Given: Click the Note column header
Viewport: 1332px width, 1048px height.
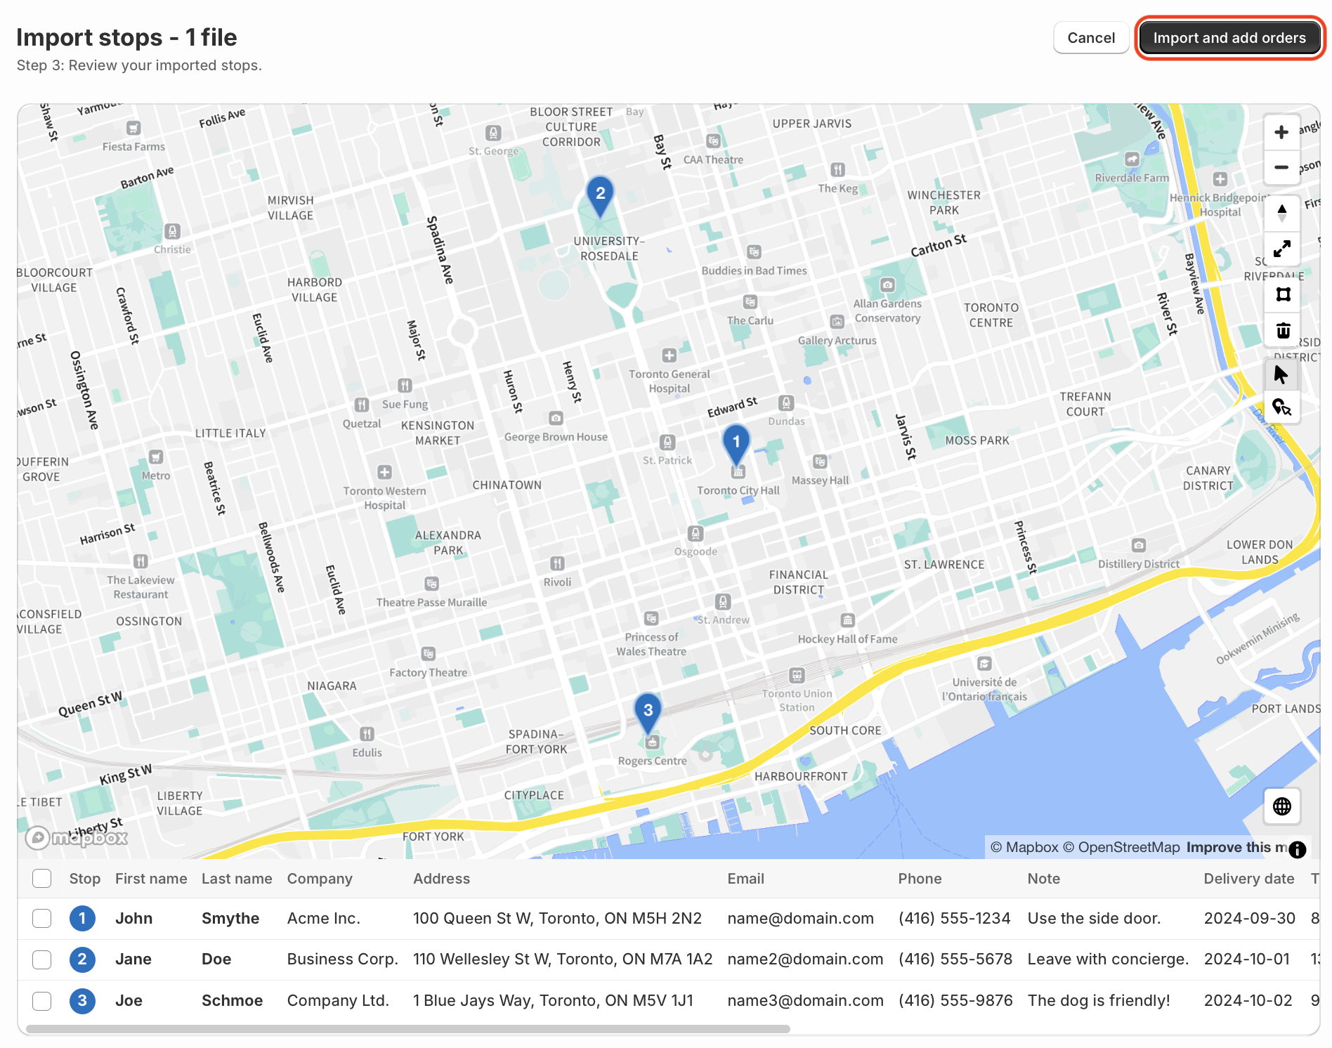Looking at the screenshot, I should click(1043, 879).
